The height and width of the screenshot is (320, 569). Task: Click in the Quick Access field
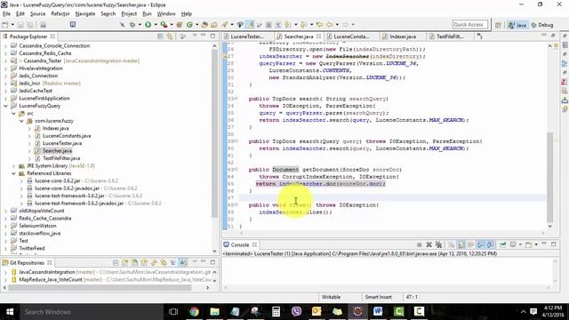click(x=470, y=25)
